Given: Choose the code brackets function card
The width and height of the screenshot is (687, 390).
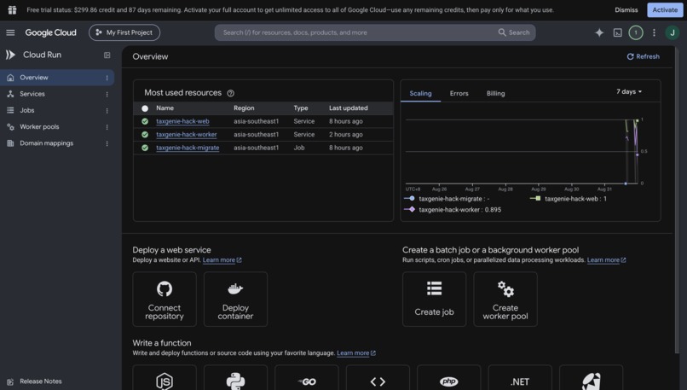Looking at the screenshot, I should pyautogui.click(x=378, y=378).
